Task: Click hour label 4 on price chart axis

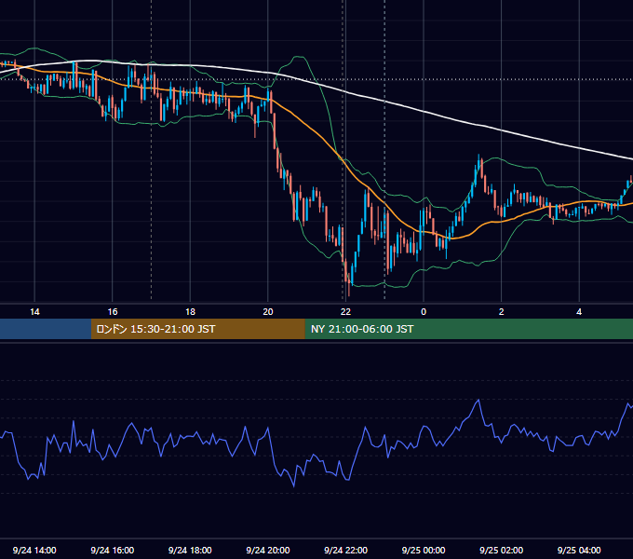Action: [579, 312]
